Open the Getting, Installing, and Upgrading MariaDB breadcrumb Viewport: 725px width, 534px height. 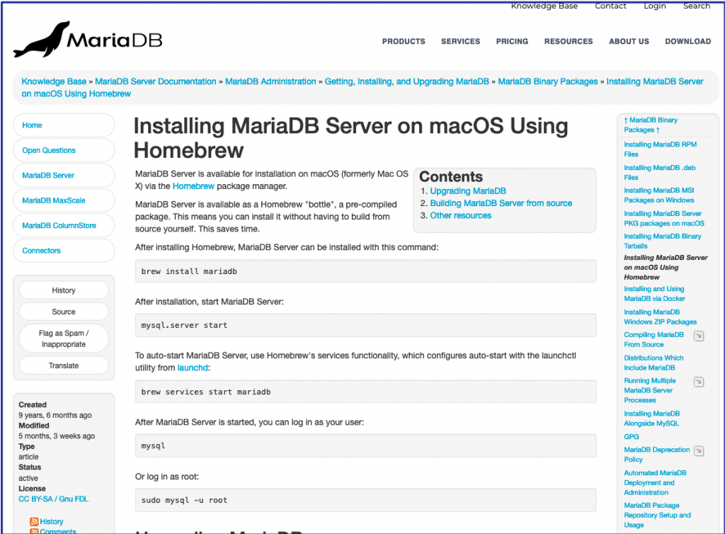pyautogui.click(x=407, y=81)
